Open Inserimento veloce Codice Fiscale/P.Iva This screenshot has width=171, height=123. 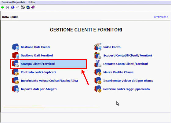click(49, 81)
